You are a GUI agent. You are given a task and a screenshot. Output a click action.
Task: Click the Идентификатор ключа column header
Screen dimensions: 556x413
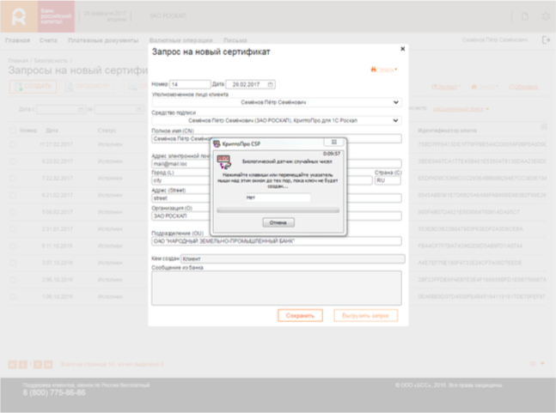coord(447,131)
